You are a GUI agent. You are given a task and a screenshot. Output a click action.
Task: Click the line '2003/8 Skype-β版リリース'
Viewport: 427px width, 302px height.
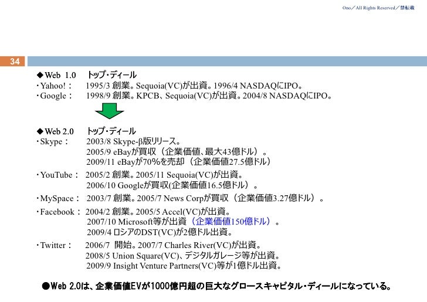click(x=133, y=141)
